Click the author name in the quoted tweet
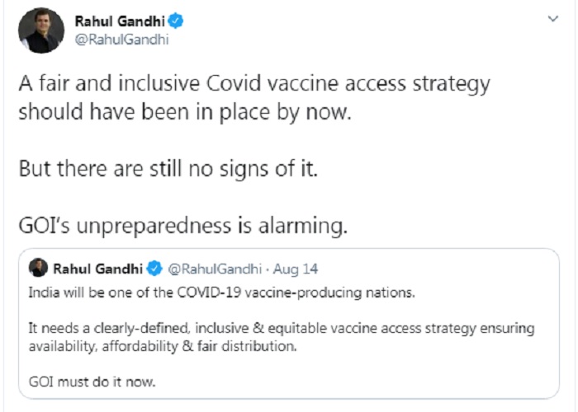578x412 pixels. click(98, 269)
